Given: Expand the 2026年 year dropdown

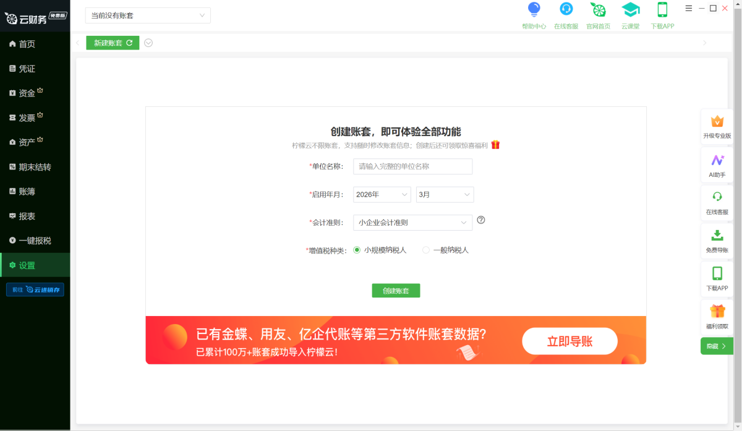Looking at the screenshot, I should (x=382, y=194).
